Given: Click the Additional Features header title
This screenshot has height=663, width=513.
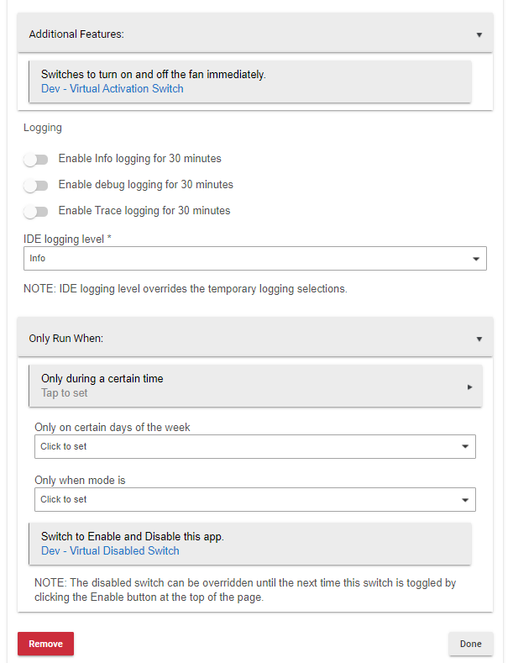Looking at the screenshot, I should point(76,34).
